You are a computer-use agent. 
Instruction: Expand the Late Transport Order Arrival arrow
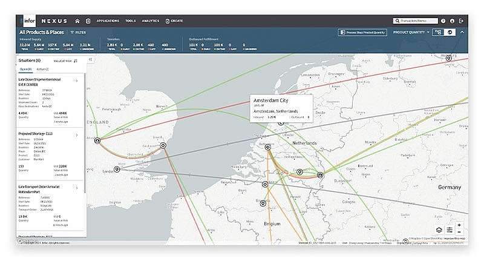click(x=76, y=188)
